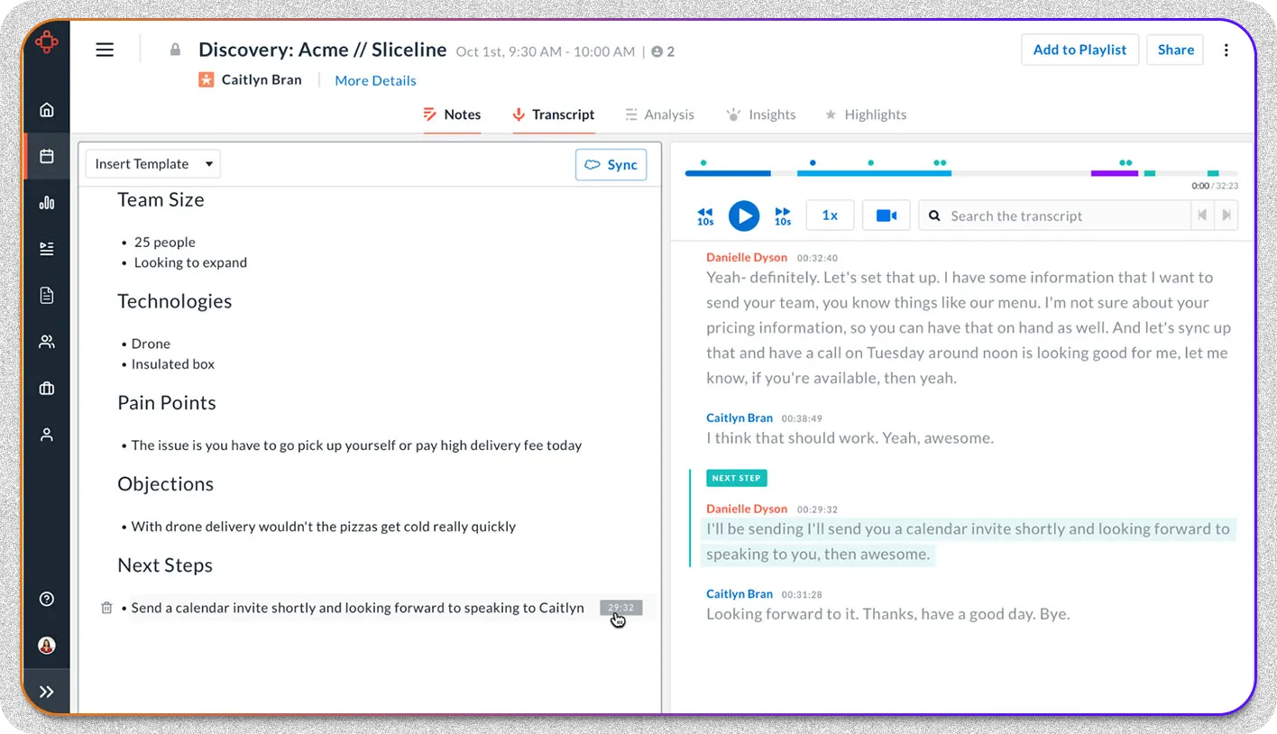This screenshot has height=734, width=1277.
Task: Click the purple segment on the timeline
Action: pos(1115,173)
